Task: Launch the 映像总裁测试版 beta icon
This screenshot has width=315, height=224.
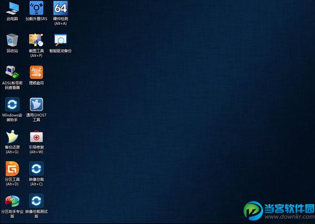Action: 36,201
